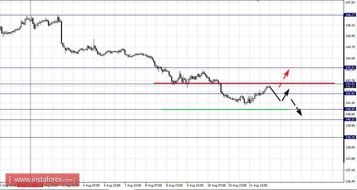This screenshot has height=190, width=357.
Task: Click the current price 142.37 label
Action: (x=350, y=86)
